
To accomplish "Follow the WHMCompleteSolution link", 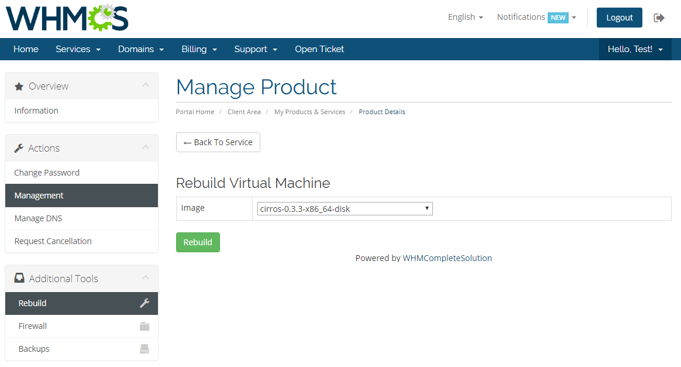I will coord(447,258).
